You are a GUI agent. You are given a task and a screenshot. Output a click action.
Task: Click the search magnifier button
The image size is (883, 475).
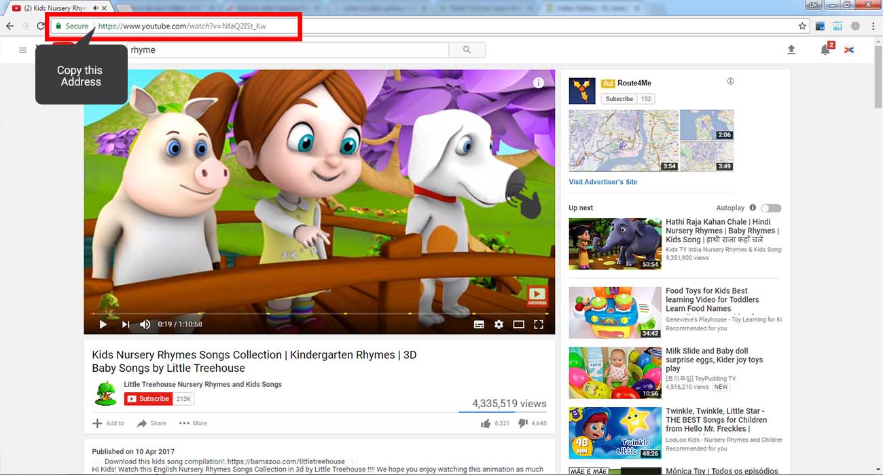pos(467,50)
